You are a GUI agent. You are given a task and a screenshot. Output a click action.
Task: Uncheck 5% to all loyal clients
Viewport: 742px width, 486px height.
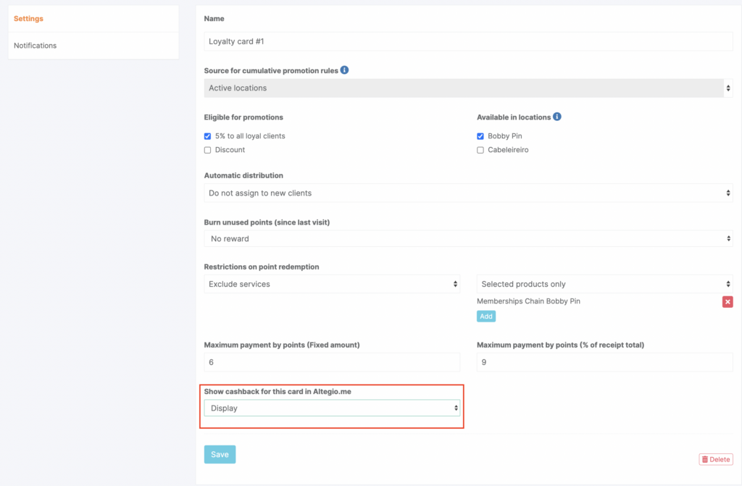point(208,136)
